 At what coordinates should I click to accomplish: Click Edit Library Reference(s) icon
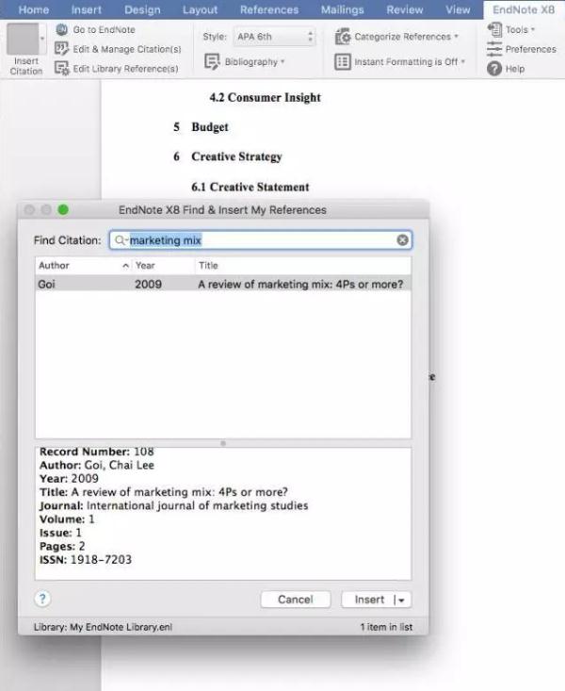pyautogui.click(x=61, y=68)
